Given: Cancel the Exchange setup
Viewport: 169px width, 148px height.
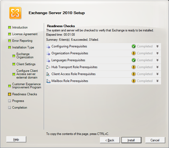Looking at the screenshot, I should click(x=155, y=140).
